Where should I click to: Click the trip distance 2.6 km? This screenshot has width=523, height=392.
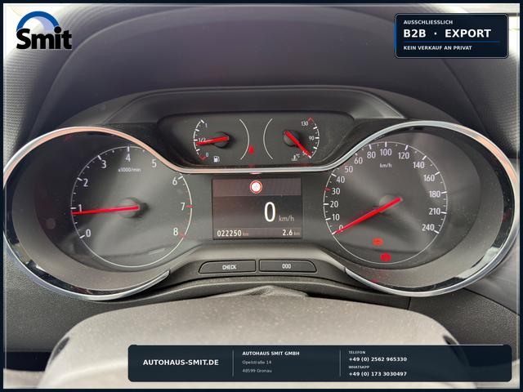point(291,232)
